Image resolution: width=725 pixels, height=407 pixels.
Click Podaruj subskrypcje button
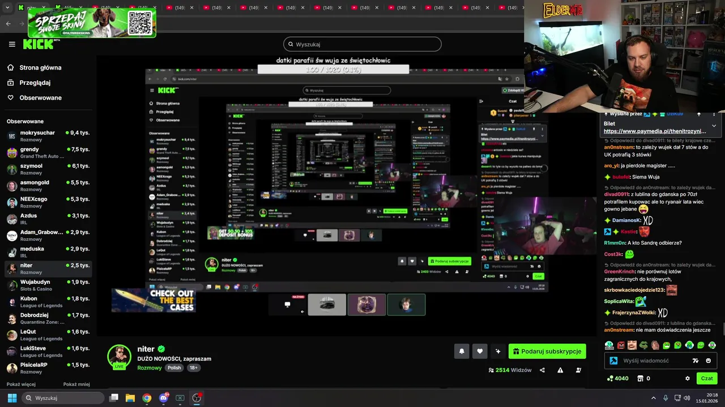coord(547,351)
